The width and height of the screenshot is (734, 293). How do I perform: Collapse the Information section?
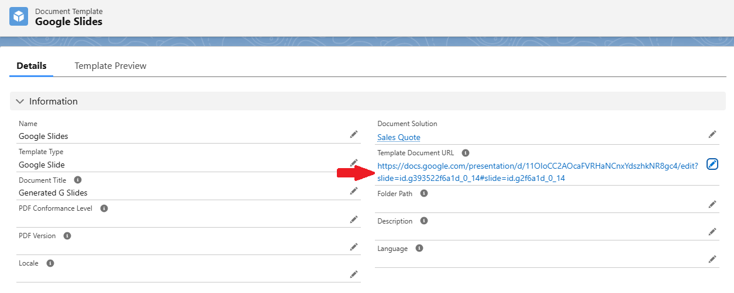click(20, 102)
